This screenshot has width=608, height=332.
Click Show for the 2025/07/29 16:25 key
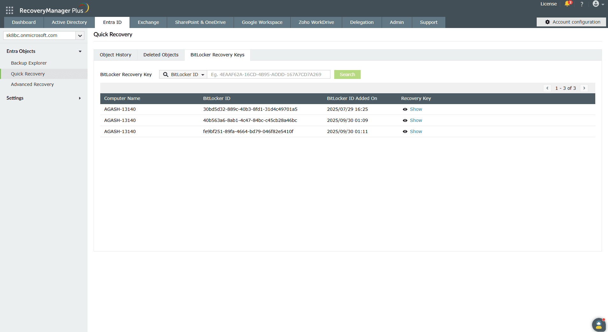pyautogui.click(x=416, y=109)
